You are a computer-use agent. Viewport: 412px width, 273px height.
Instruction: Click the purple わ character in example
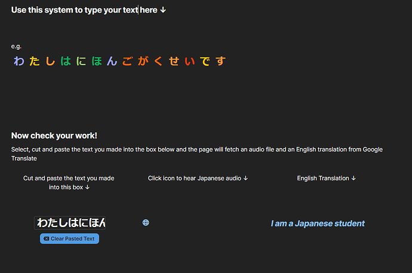19,61
